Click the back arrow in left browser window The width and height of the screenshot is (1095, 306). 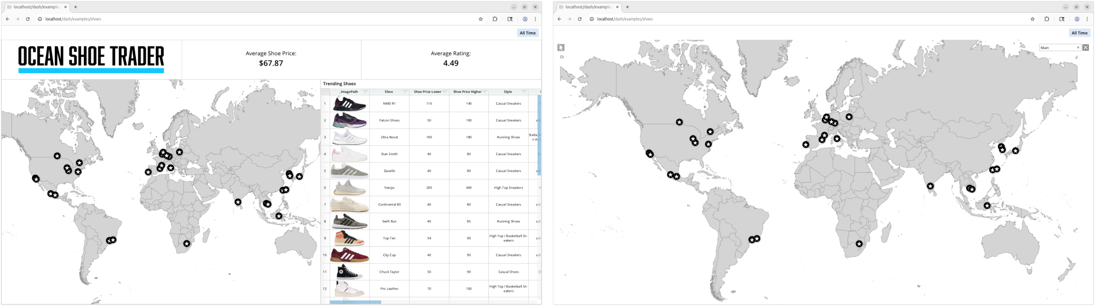point(8,19)
